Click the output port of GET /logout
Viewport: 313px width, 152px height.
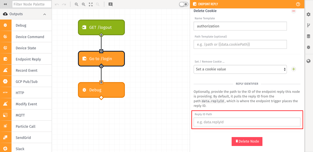(101, 35)
